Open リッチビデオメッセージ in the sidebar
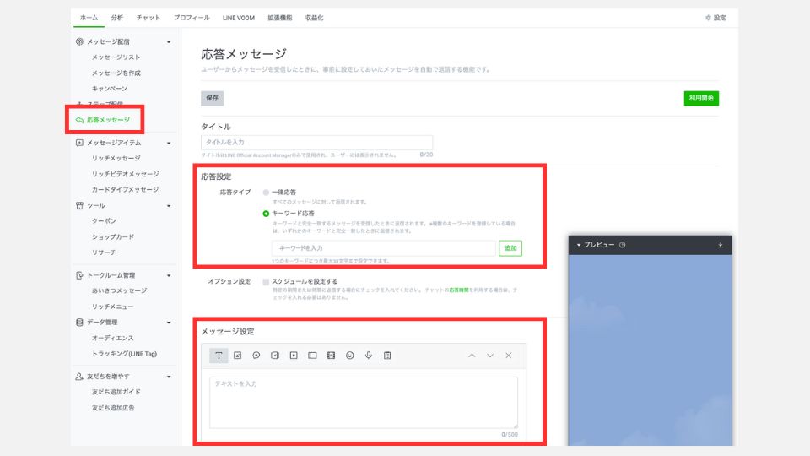Viewport: 810px width, 456px height. pyautogui.click(x=126, y=174)
